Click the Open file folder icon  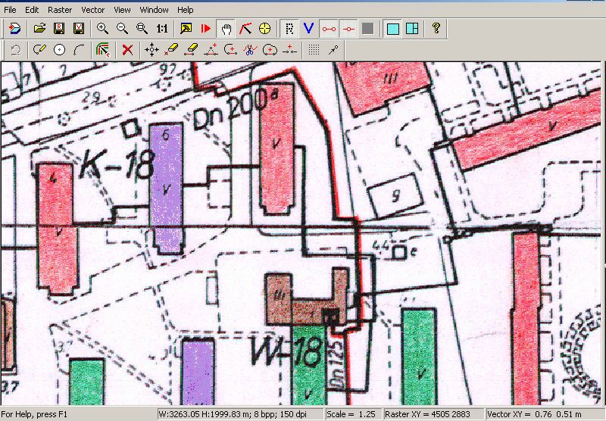pyautogui.click(x=40, y=29)
